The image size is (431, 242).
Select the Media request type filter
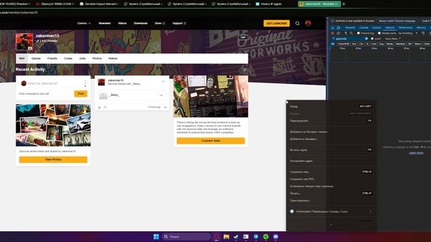[390, 44]
